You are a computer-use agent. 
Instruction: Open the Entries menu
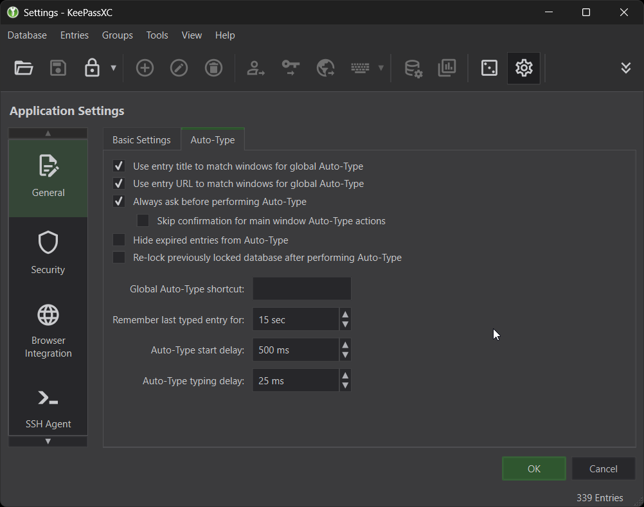point(75,35)
